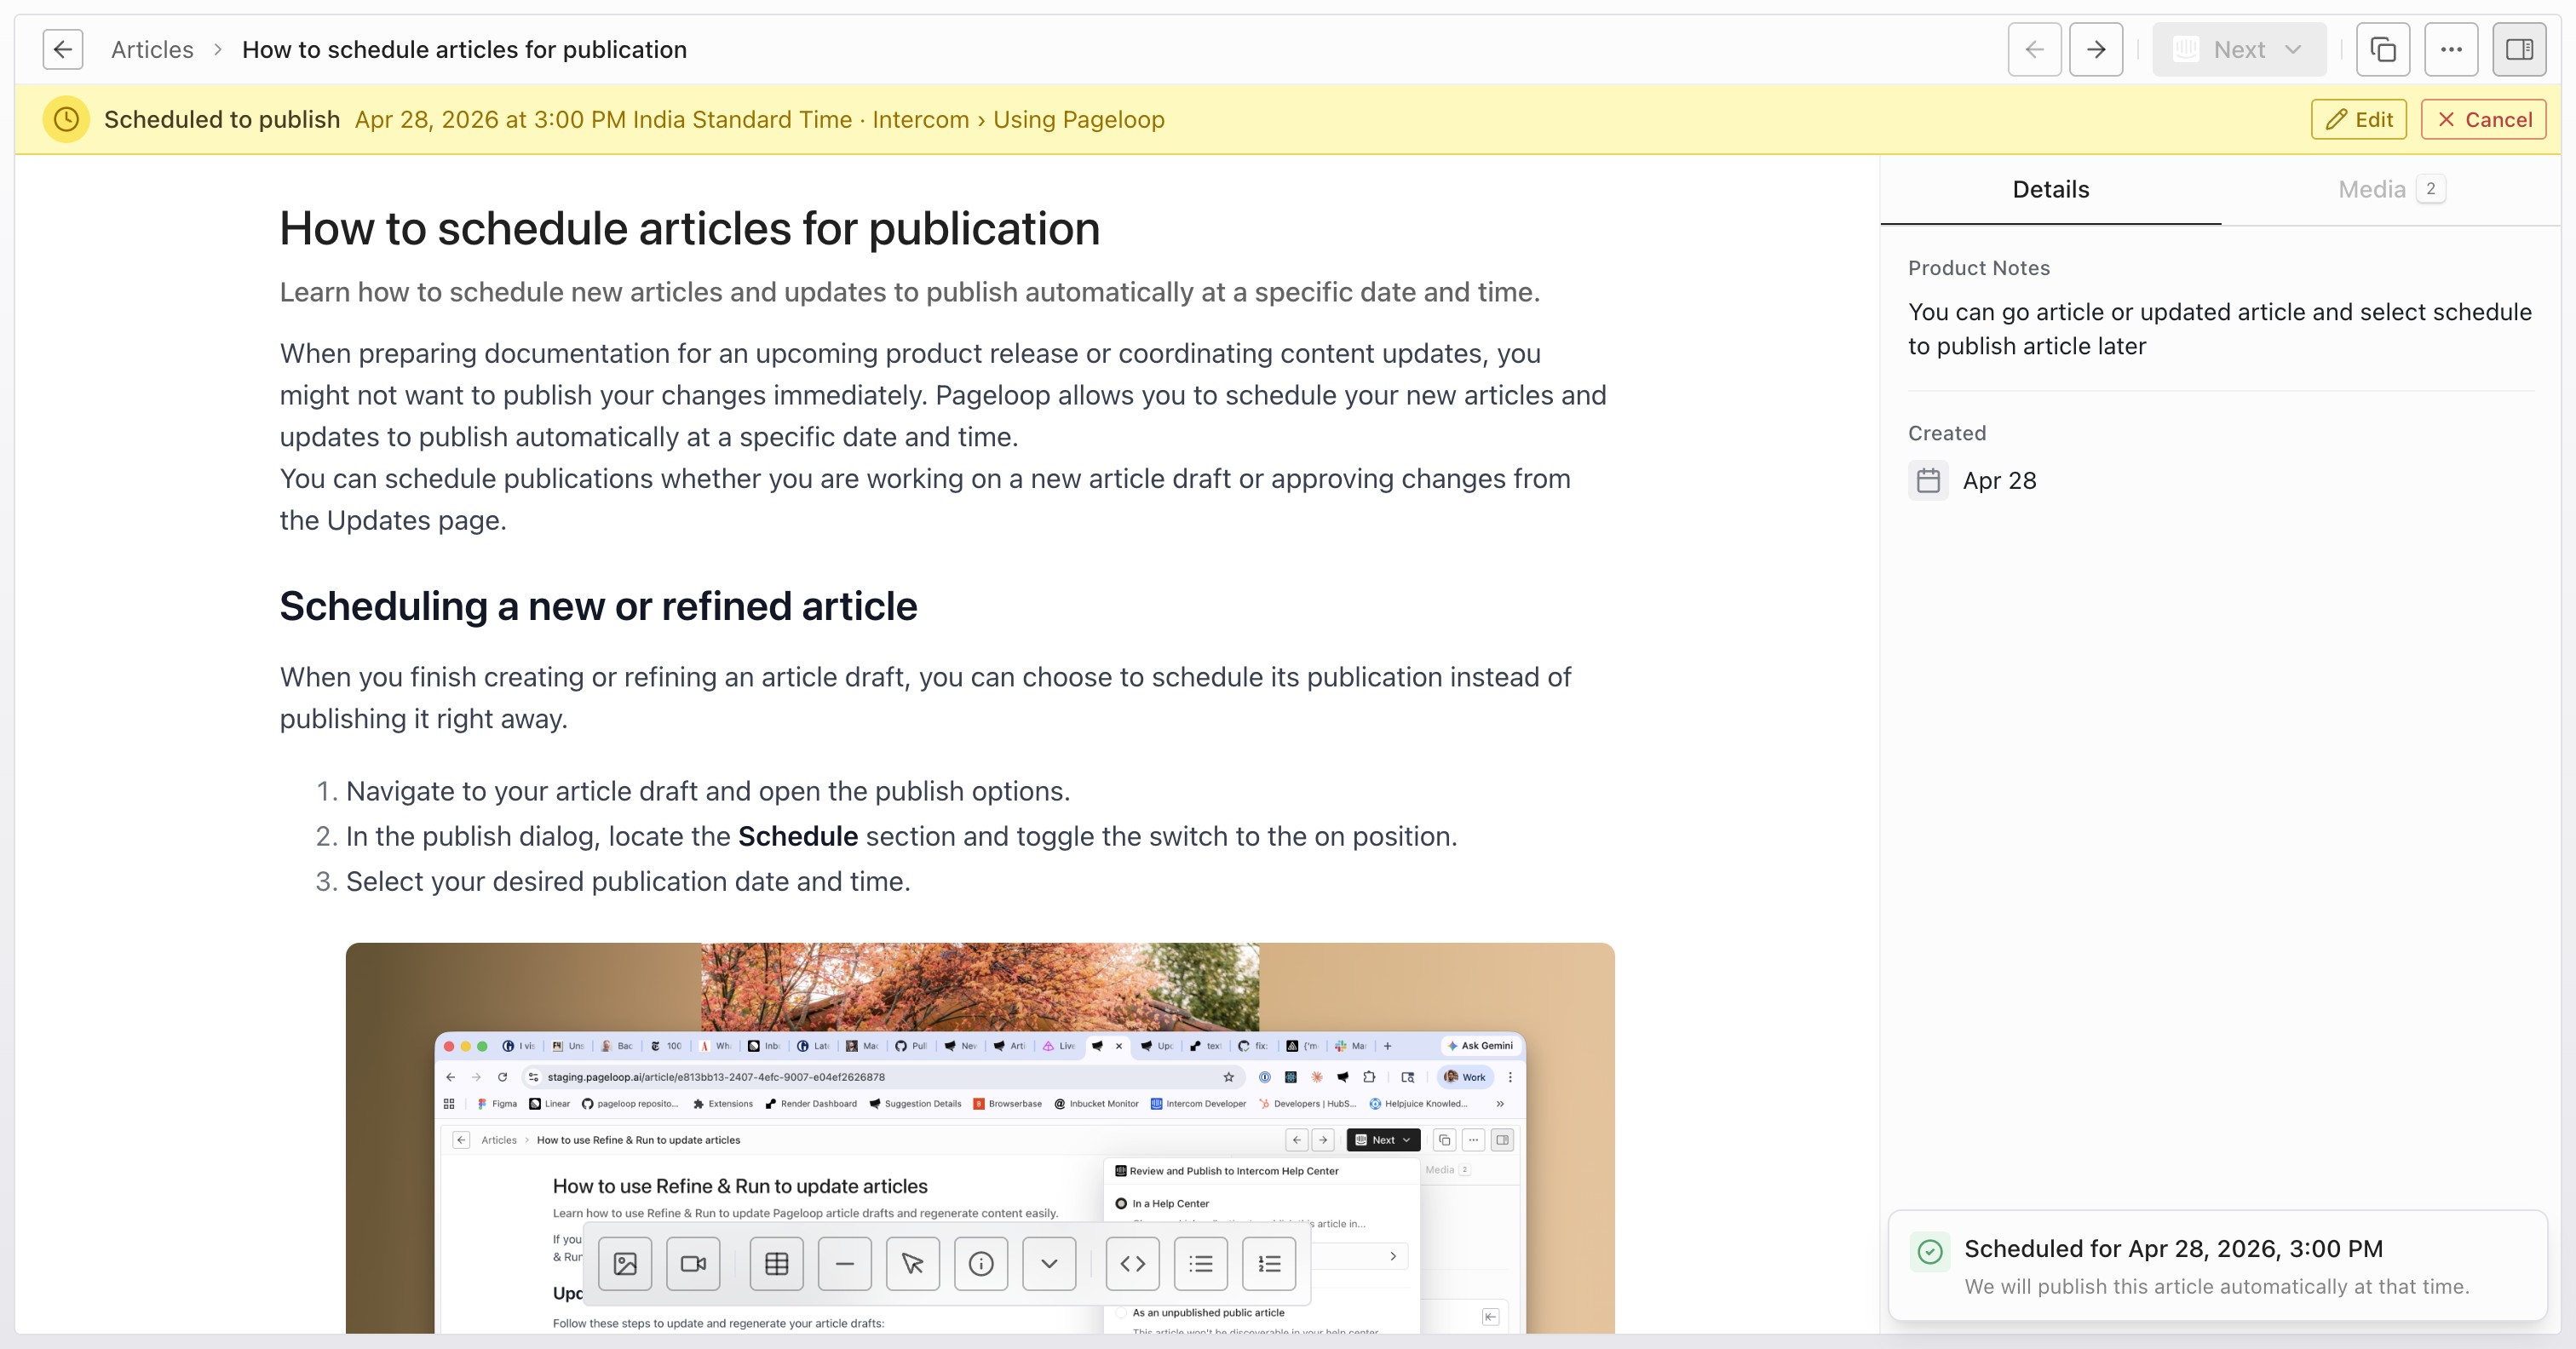Click 'Ask Gemini' in embedded browser screenshot
Viewport: 2576px width, 1349px height.
1480,1046
